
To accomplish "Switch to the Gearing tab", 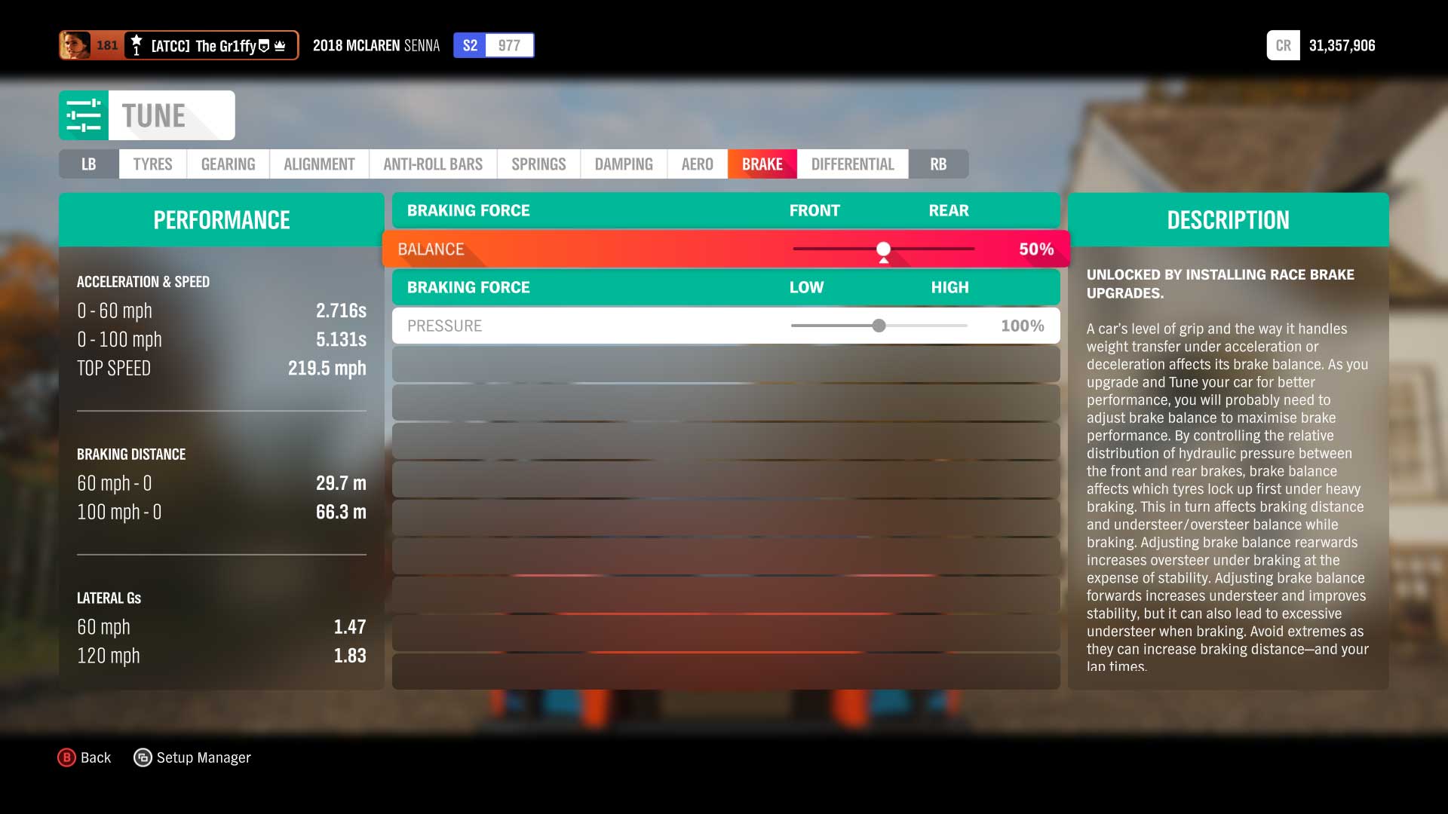I will click(228, 164).
